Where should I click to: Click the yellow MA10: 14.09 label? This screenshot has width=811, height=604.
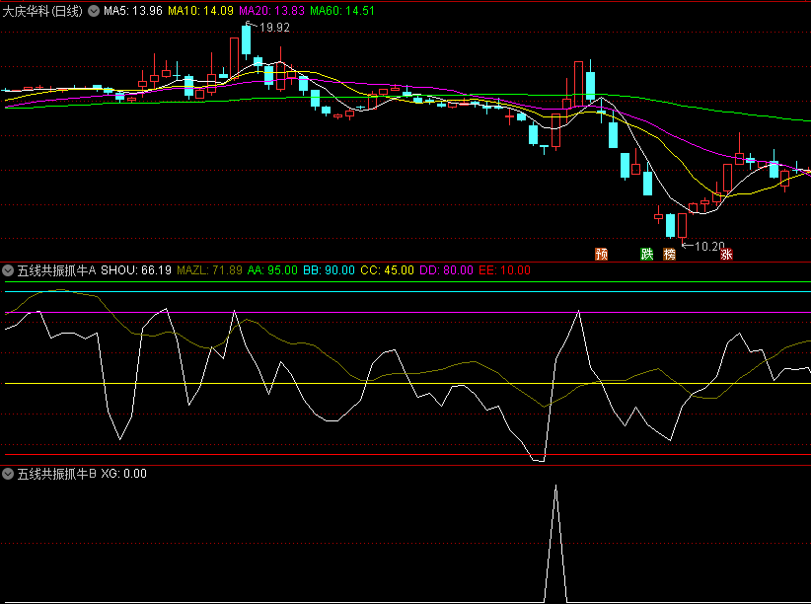[x=200, y=11]
